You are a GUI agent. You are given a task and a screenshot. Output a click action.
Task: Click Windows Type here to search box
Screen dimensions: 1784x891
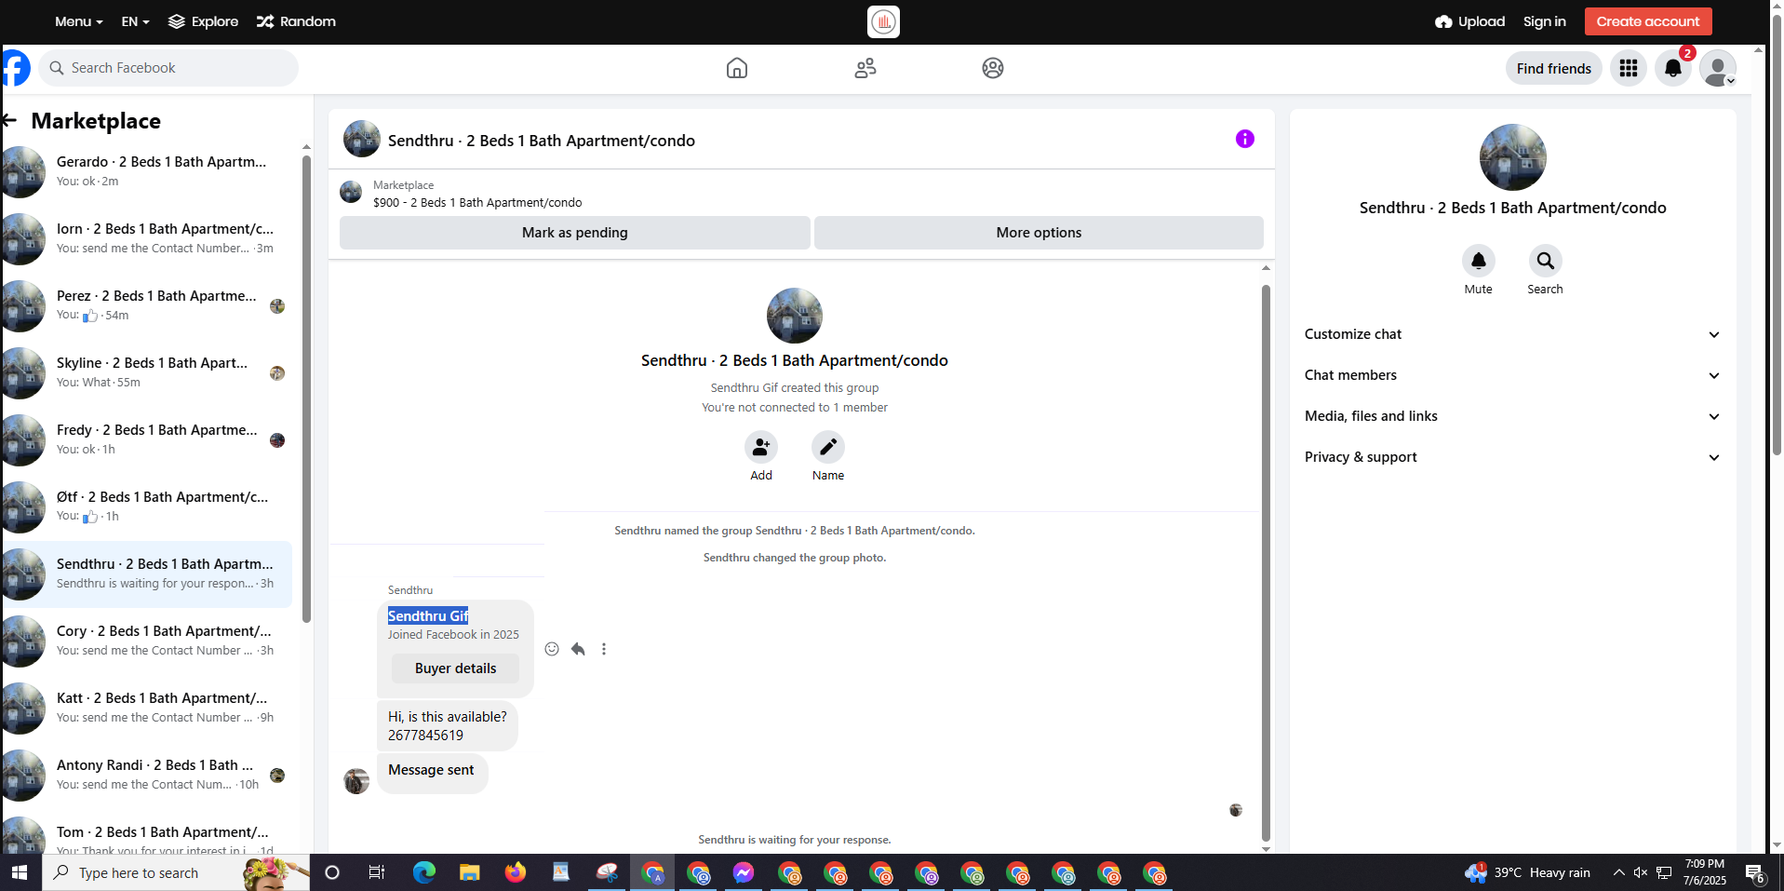tap(177, 872)
